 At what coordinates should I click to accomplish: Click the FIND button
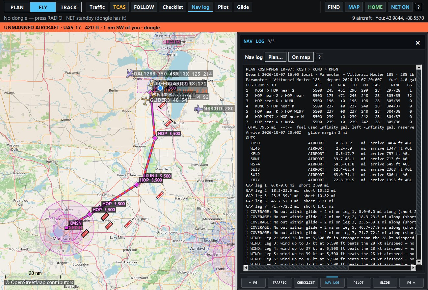[x=334, y=7]
